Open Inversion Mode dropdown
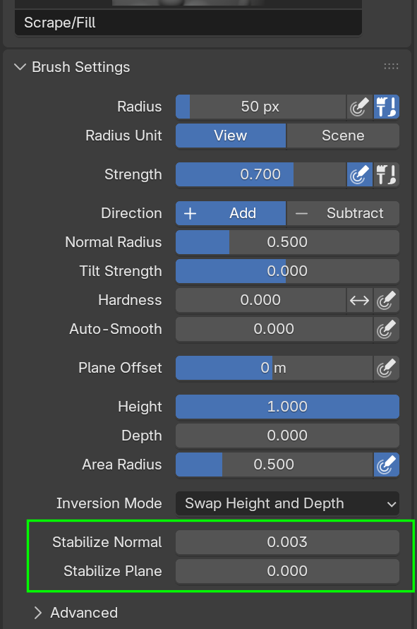This screenshot has width=417, height=629. (x=287, y=503)
